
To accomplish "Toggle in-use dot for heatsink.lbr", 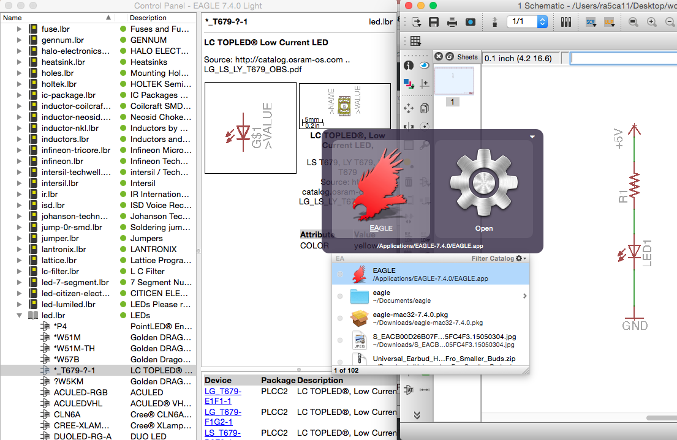I will click(x=123, y=62).
